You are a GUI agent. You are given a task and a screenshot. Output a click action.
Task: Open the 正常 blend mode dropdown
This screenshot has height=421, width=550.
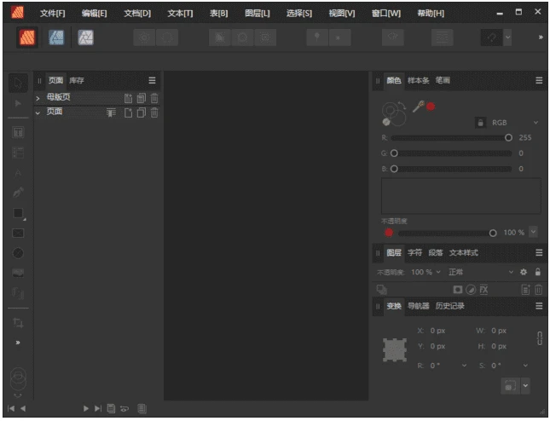coord(511,272)
